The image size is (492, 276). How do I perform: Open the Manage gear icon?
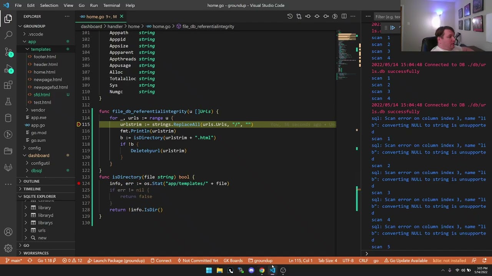tap(8, 248)
